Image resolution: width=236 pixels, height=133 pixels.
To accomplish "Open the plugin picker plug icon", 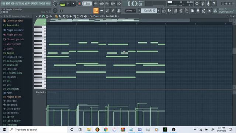I will coord(198,11).
